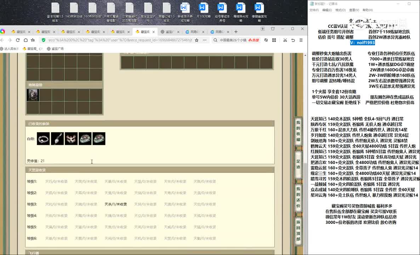Reload the current browser page

click(x=18, y=40)
